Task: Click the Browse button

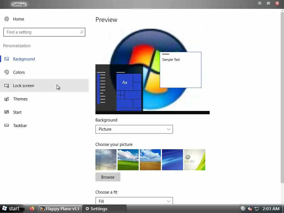Action: pos(108,177)
